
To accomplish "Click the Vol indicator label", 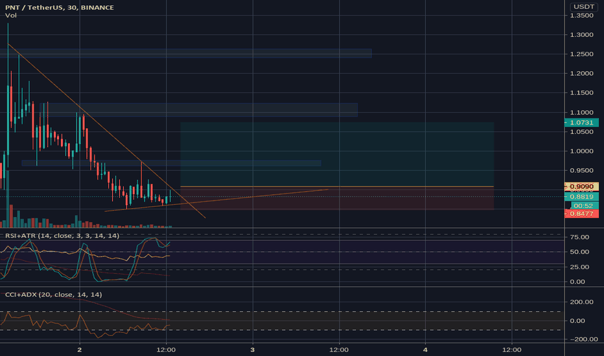I will tap(11, 16).
